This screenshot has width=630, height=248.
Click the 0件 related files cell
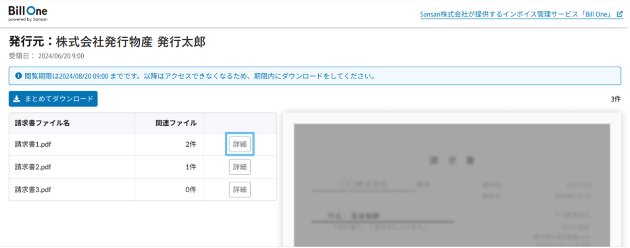pyautogui.click(x=169, y=190)
